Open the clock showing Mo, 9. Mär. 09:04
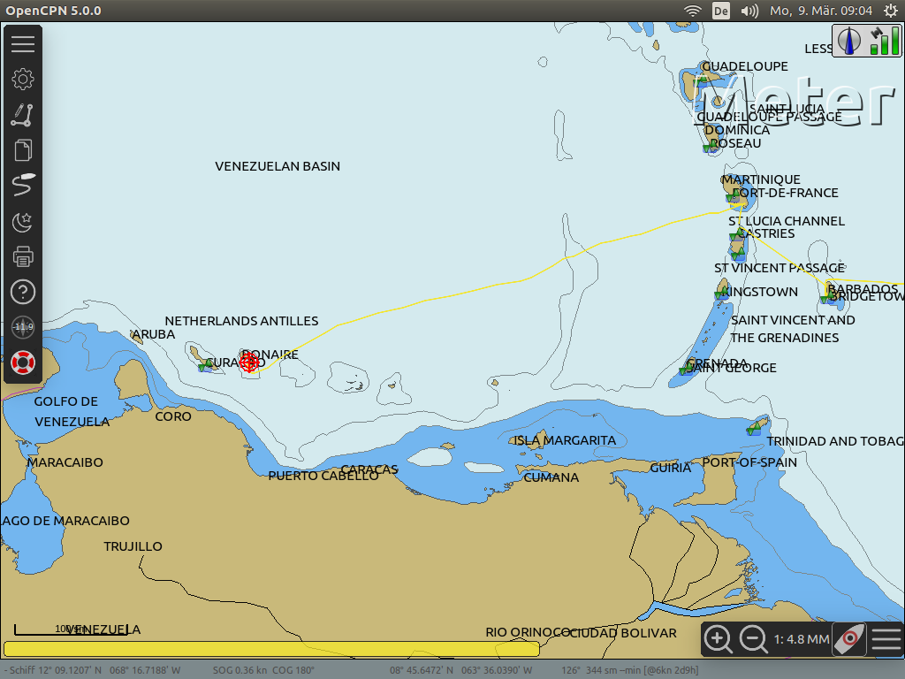 pyautogui.click(x=821, y=11)
